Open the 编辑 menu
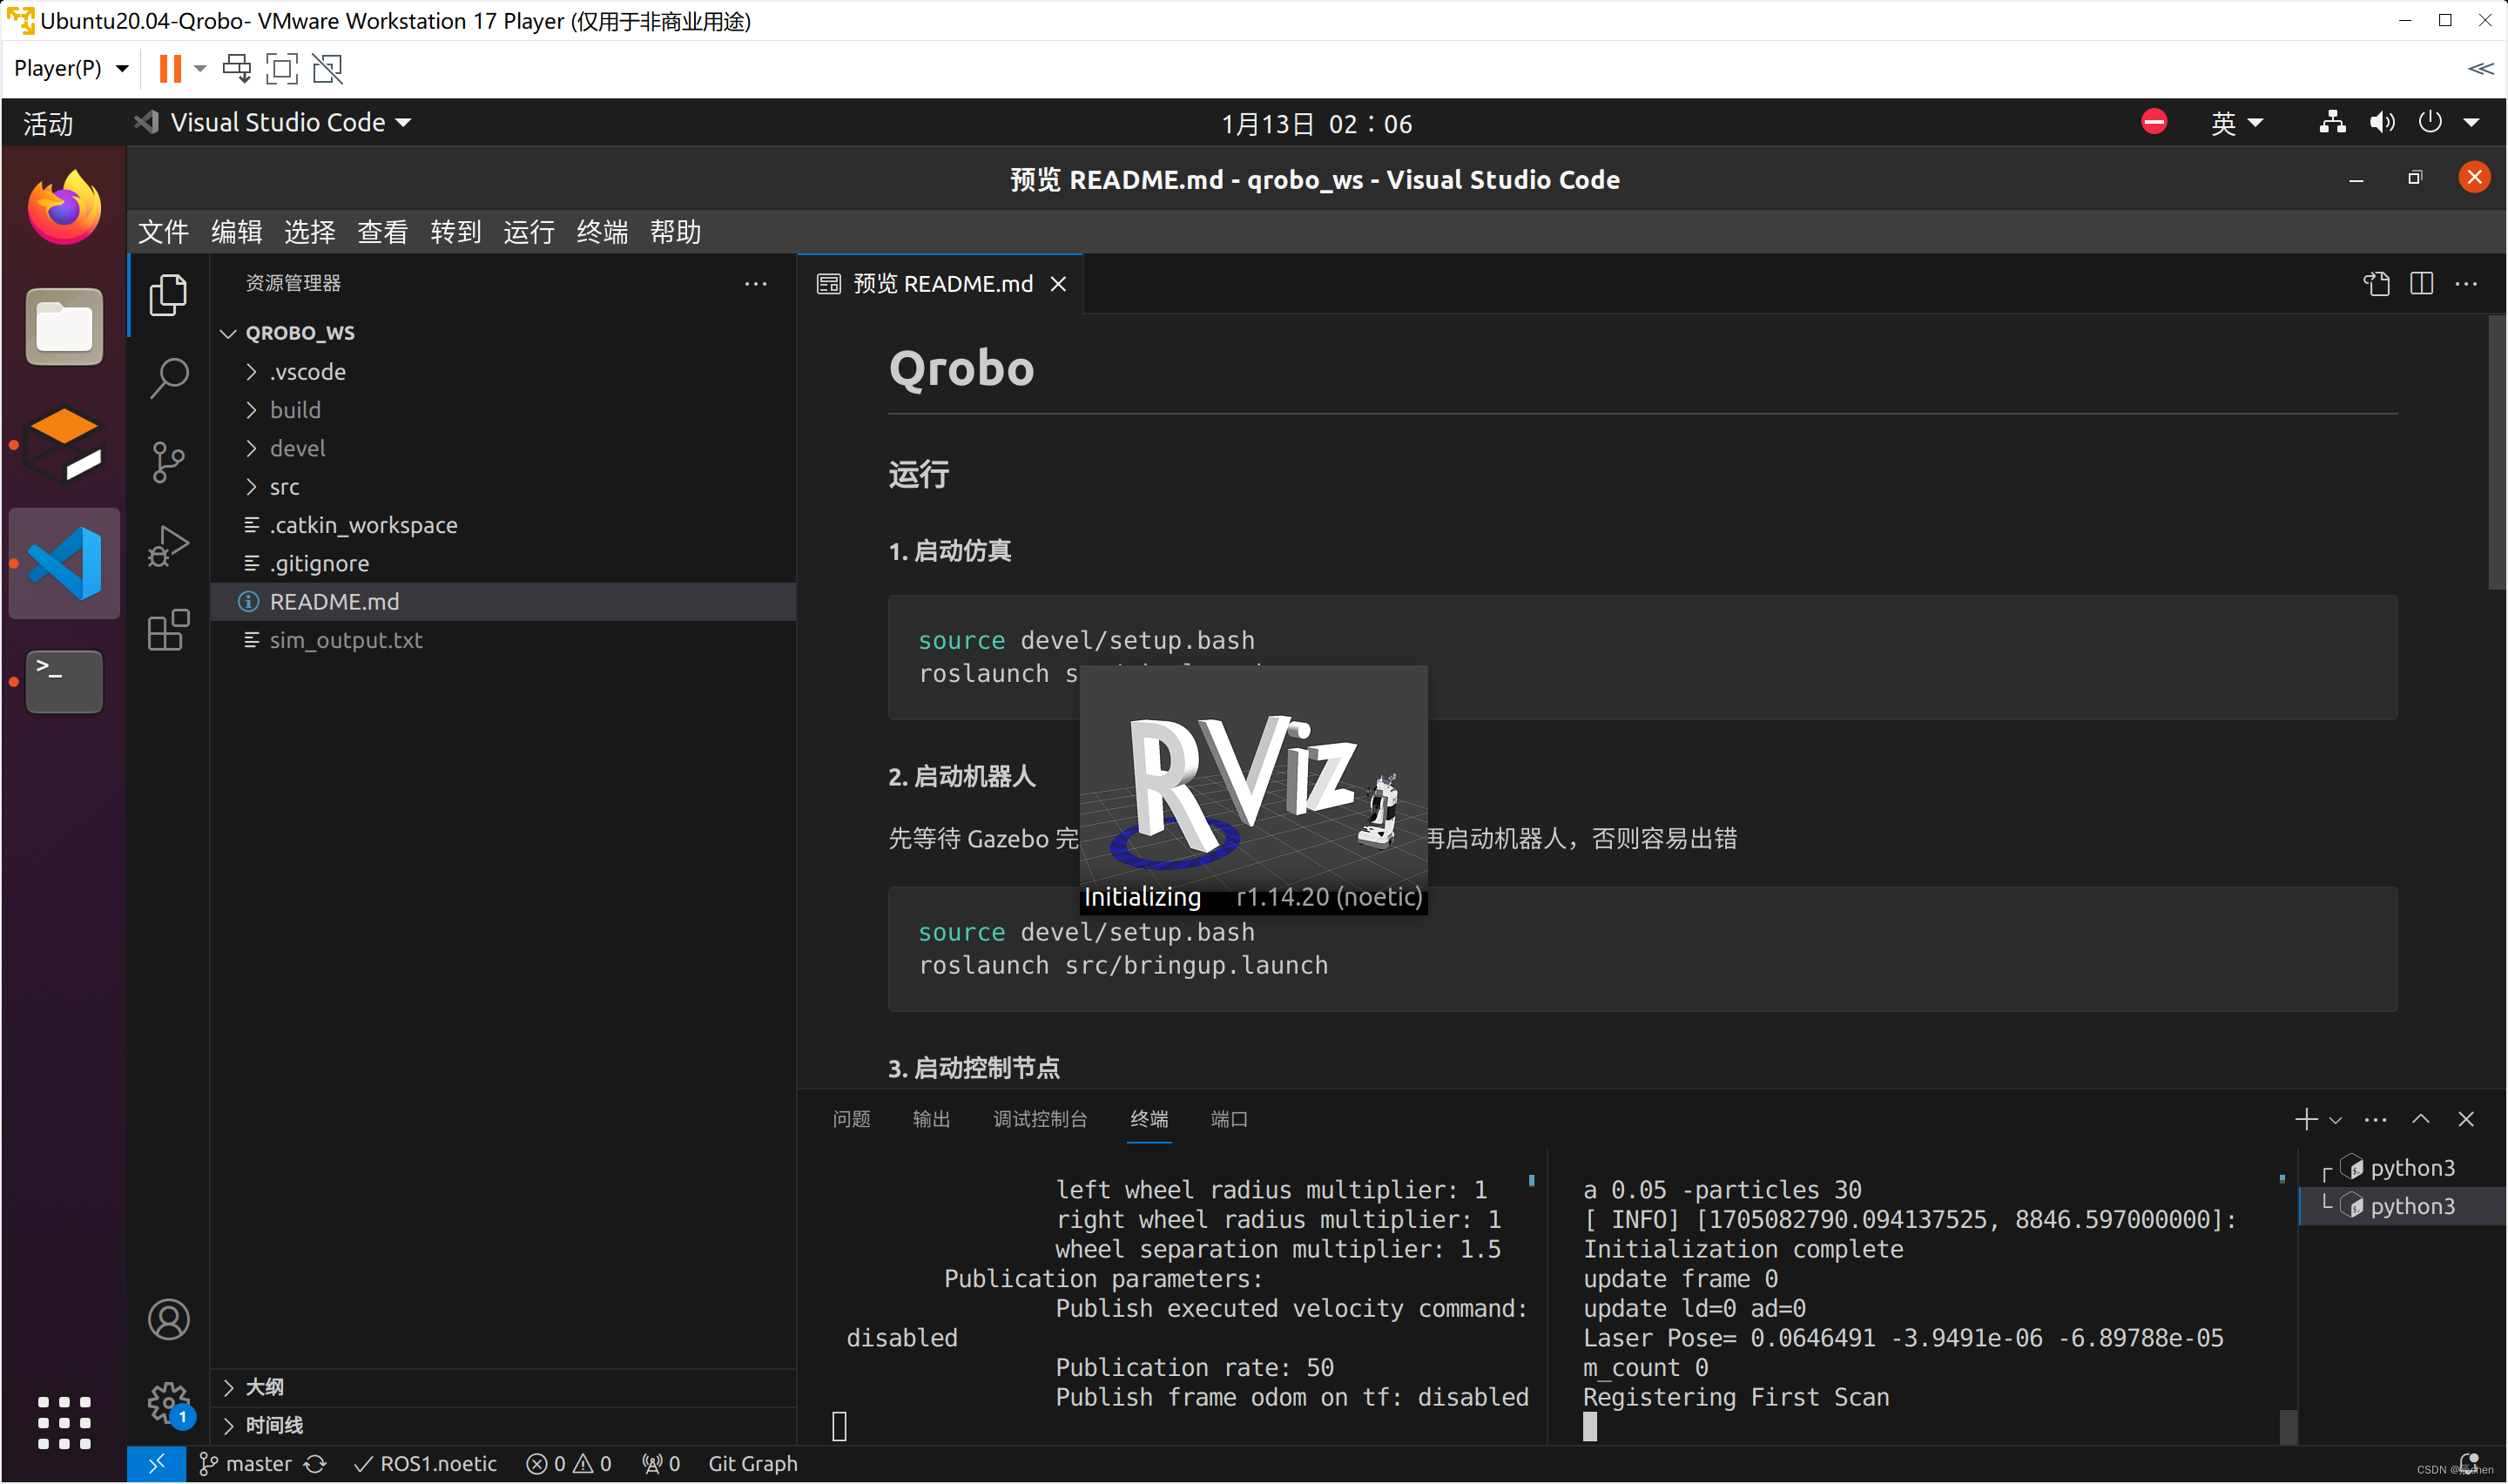Screen dimensions: 2508x1484 [x=236, y=232]
